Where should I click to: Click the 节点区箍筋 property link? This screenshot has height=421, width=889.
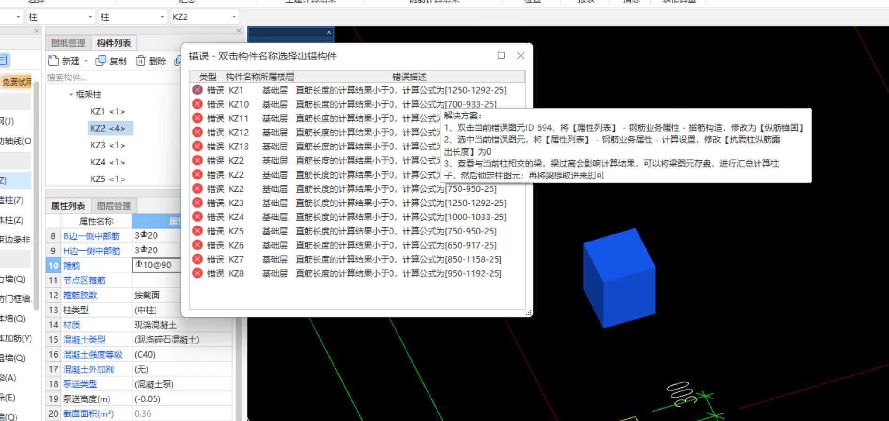click(85, 281)
